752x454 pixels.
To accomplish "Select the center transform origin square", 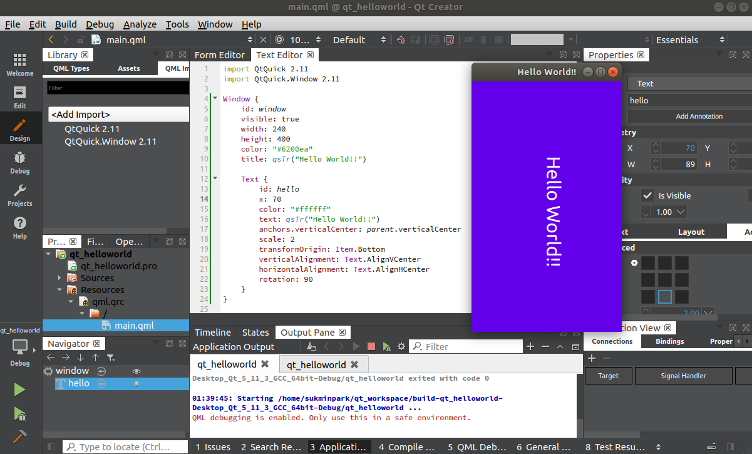I will (x=664, y=280).
